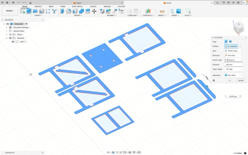This screenshot has width=248, height=155.
Task: Clear the 11 selected profiles
Action: coord(240,46)
